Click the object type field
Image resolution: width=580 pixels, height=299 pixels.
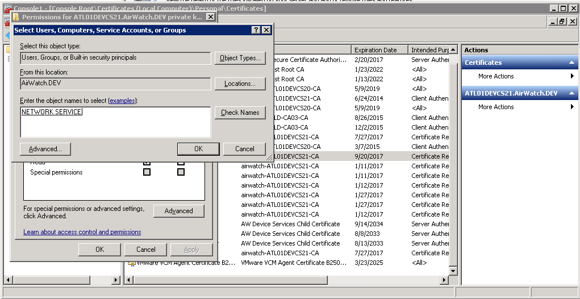115,58
